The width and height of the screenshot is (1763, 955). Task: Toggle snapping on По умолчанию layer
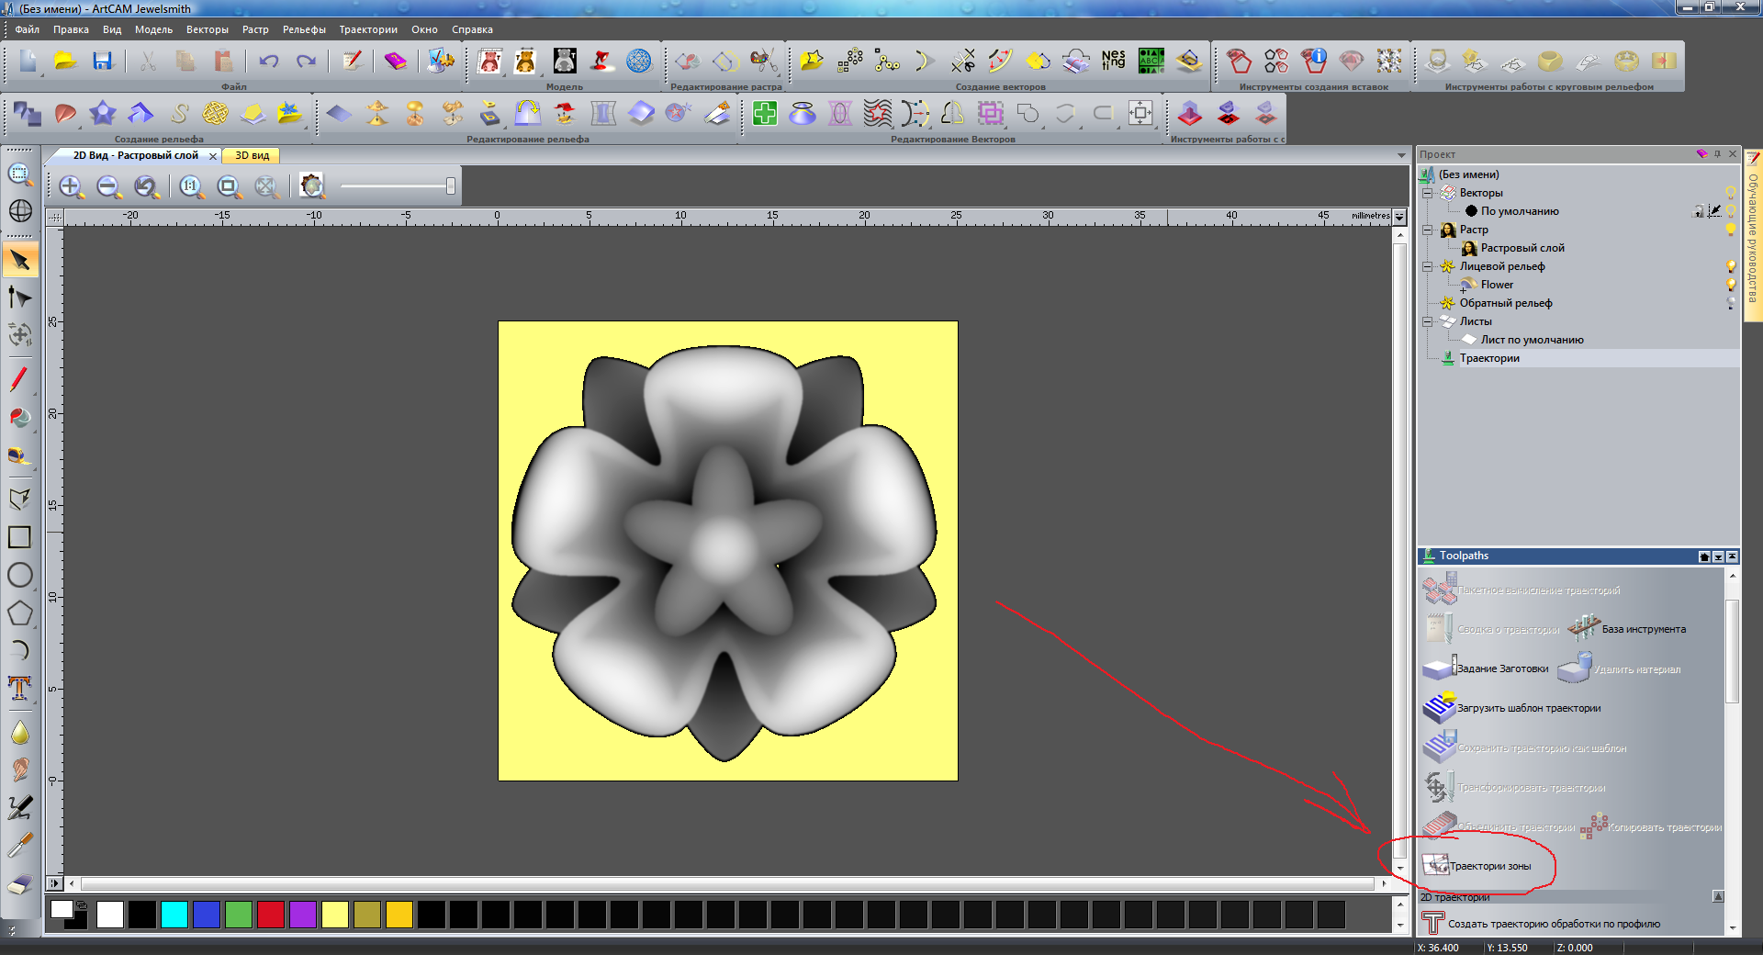click(1714, 211)
